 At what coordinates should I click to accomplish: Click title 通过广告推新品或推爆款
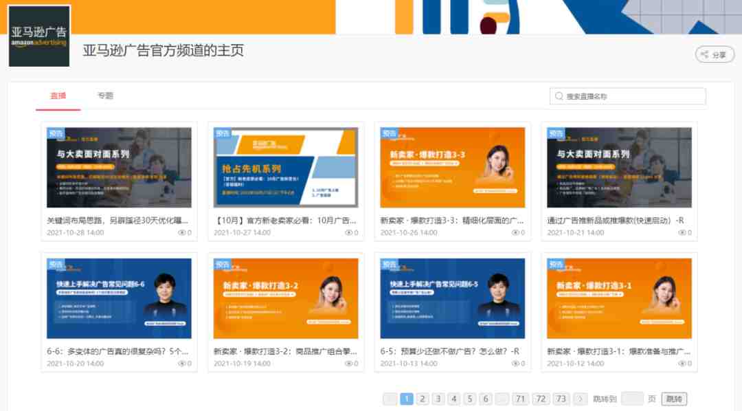[615, 220]
